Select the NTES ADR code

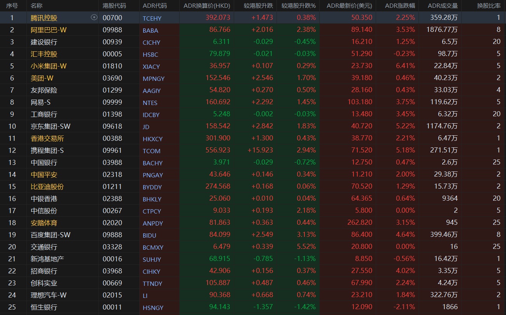[x=150, y=103]
